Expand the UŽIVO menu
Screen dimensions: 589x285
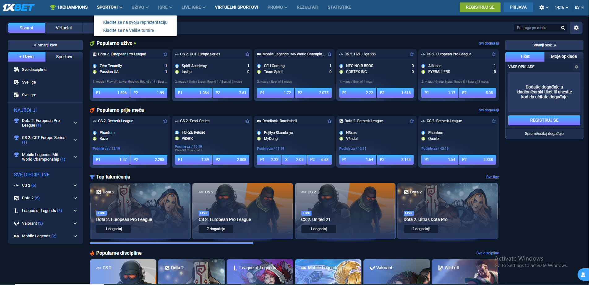(x=140, y=7)
